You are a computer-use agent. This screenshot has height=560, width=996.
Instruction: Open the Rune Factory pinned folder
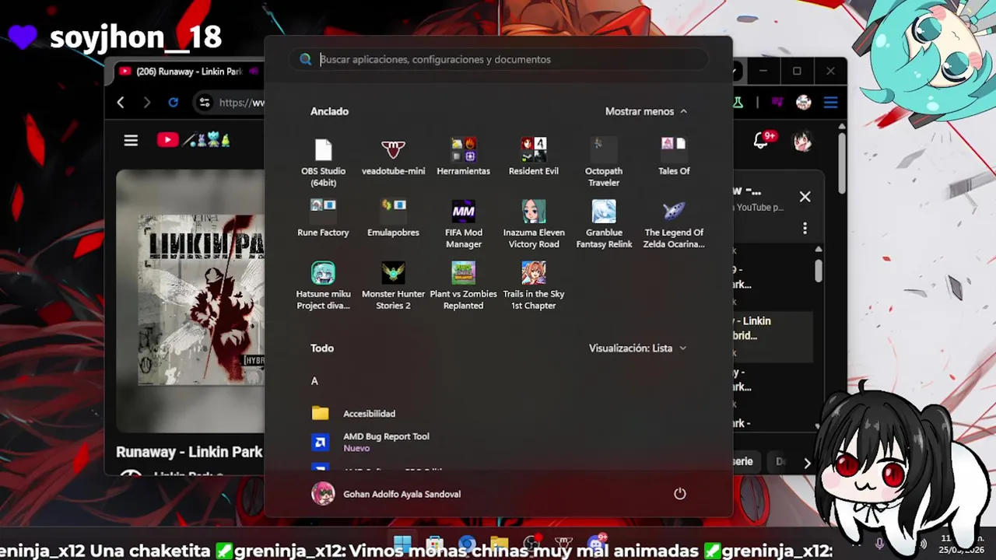click(x=323, y=219)
